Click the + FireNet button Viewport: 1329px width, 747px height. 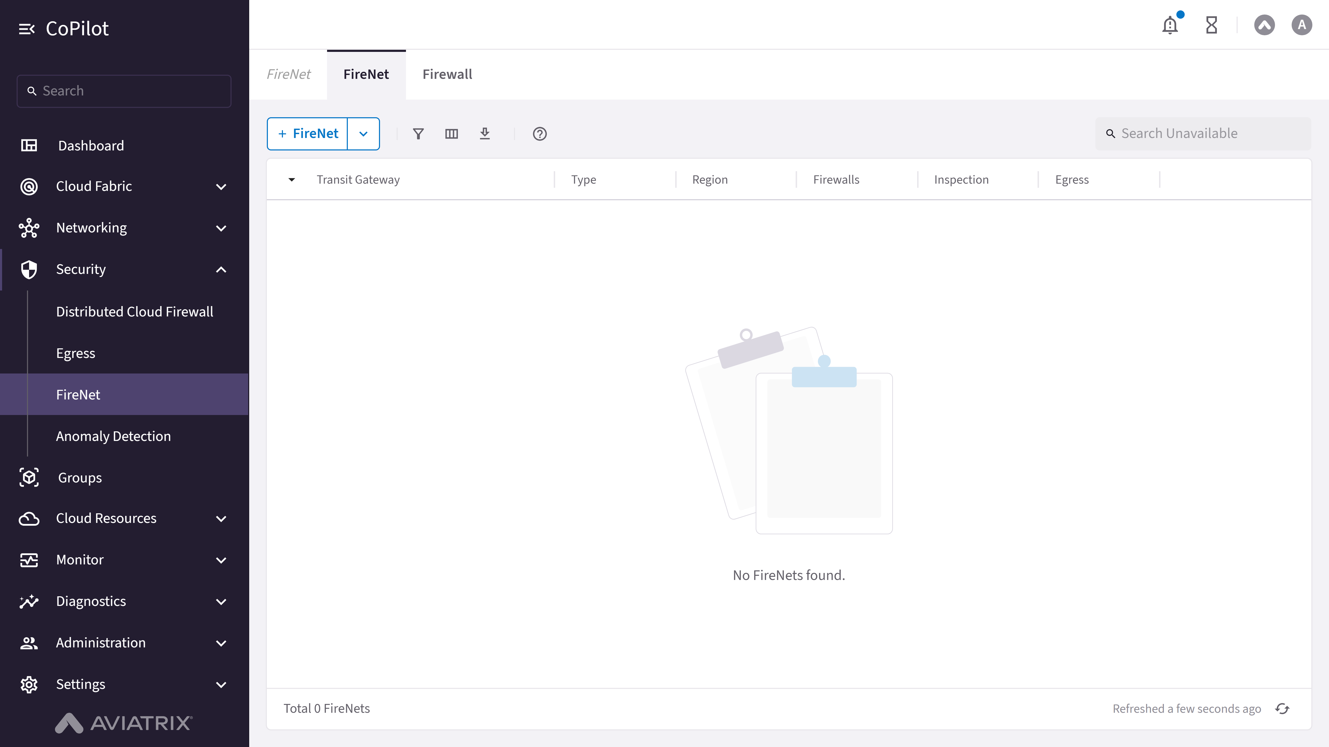tap(308, 134)
